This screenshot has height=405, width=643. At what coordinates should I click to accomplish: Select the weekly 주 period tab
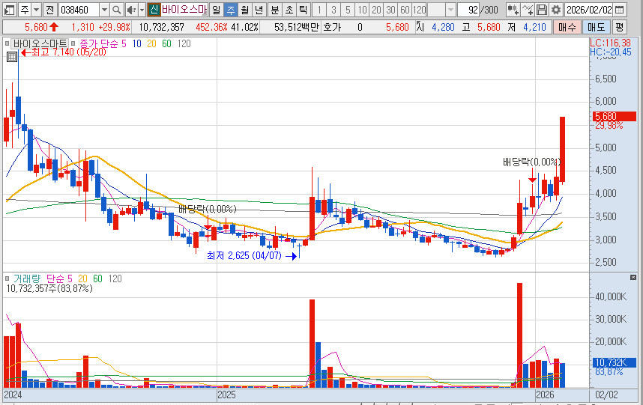(231, 10)
